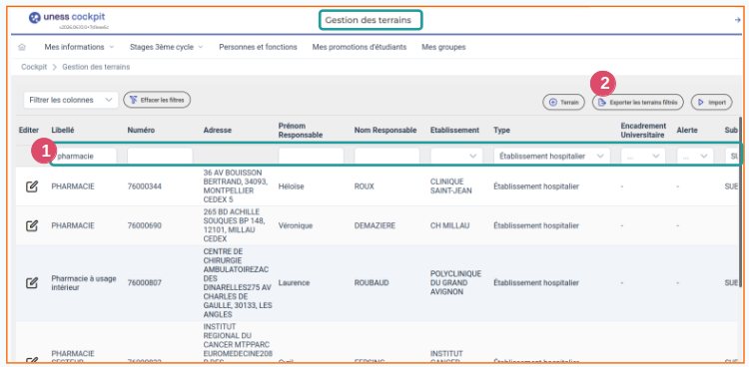Open edit icon for CH MILLAU row

pyautogui.click(x=32, y=225)
